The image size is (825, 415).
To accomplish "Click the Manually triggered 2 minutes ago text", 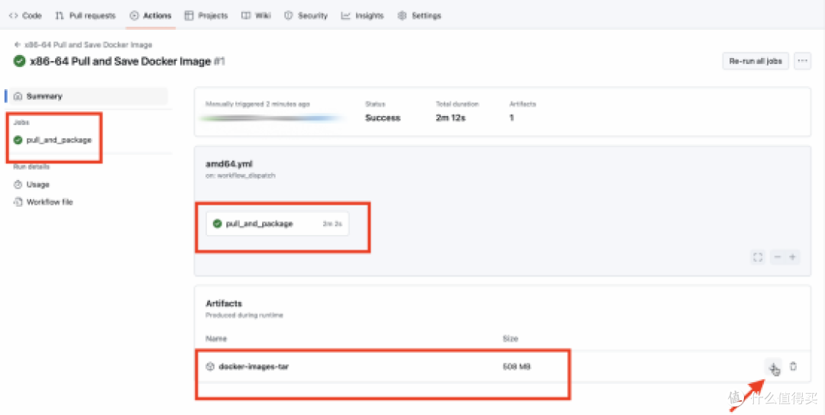I will tap(258, 104).
